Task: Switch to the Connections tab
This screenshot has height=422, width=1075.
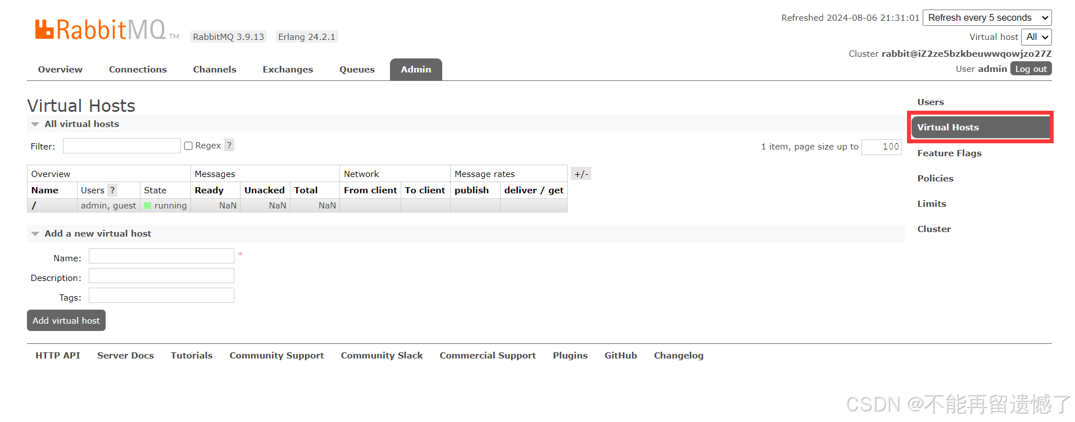Action: click(138, 69)
